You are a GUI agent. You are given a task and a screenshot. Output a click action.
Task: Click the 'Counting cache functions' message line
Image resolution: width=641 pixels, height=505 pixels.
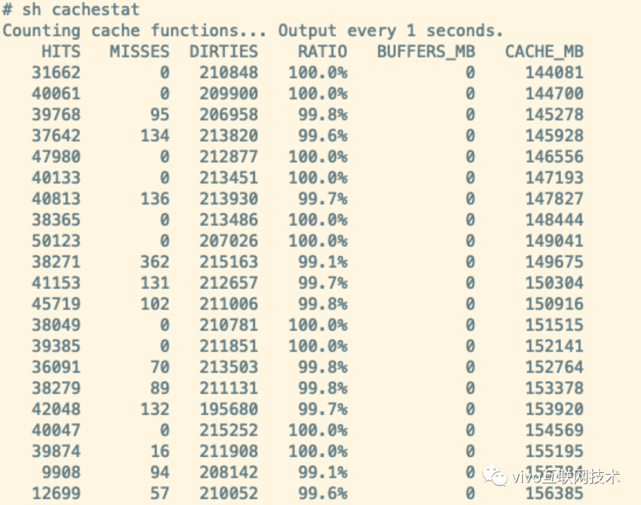pyautogui.click(x=253, y=31)
